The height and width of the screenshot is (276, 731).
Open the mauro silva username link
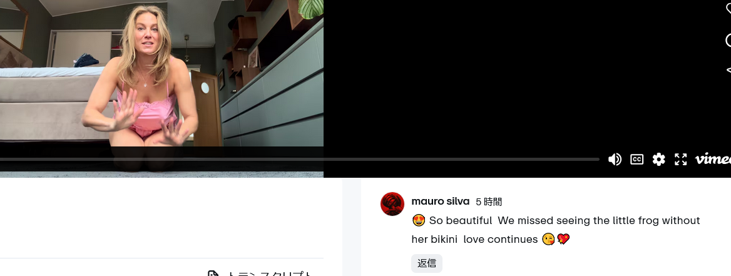(x=440, y=202)
